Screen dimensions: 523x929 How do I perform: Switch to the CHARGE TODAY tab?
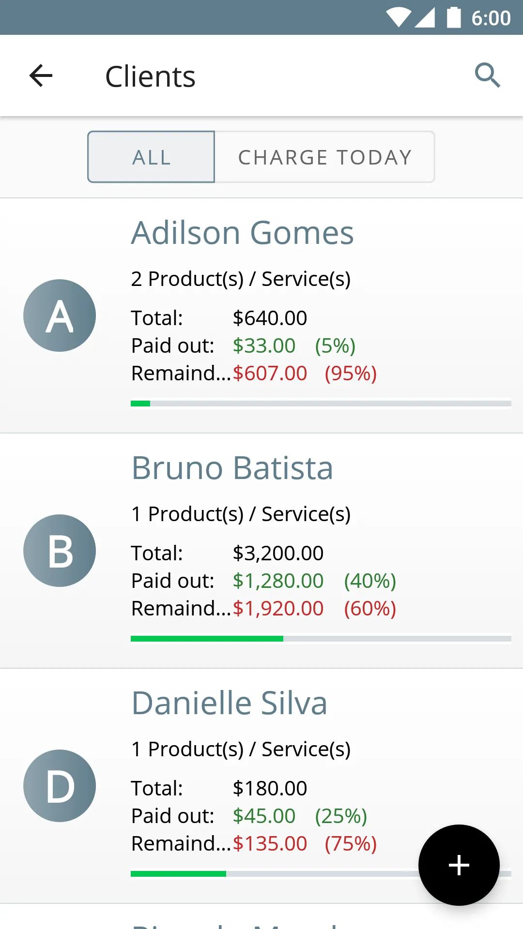click(324, 157)
